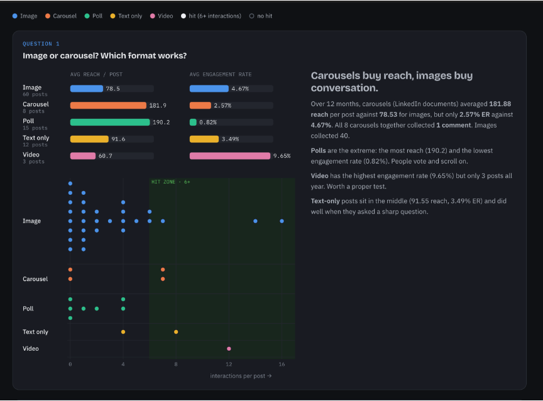Click the green Poll dot at 2 interactions
543x401 pixels.
(x=97, y=309)
